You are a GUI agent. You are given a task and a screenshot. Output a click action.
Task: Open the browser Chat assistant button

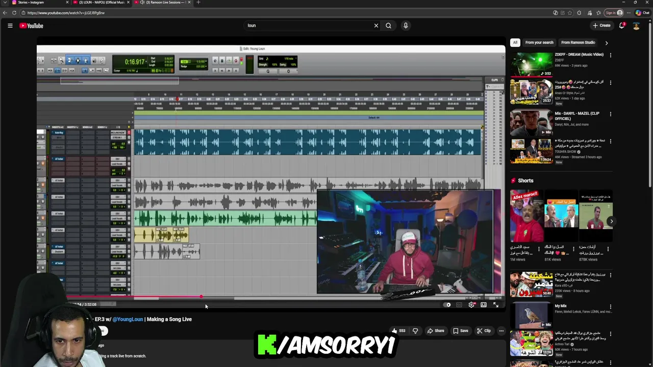click(x=642, y=13)
